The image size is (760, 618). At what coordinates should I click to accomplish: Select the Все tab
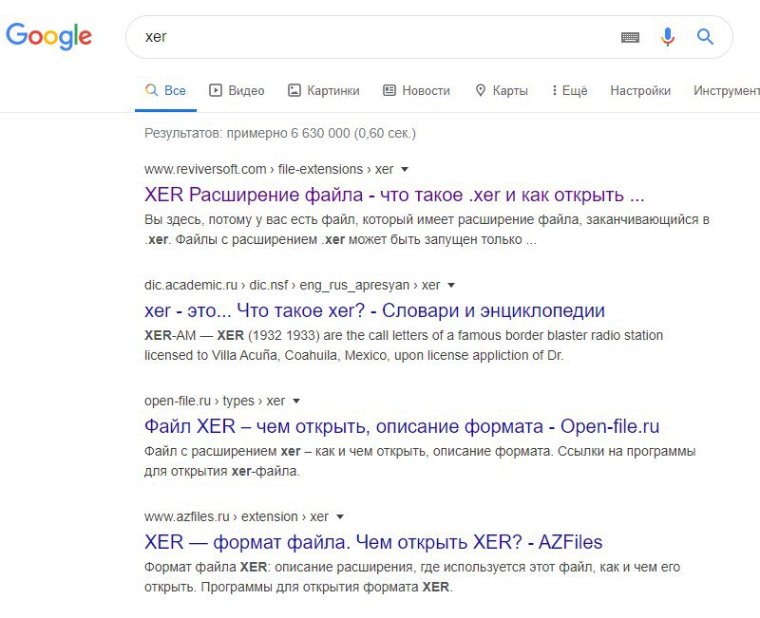[165, 90]
